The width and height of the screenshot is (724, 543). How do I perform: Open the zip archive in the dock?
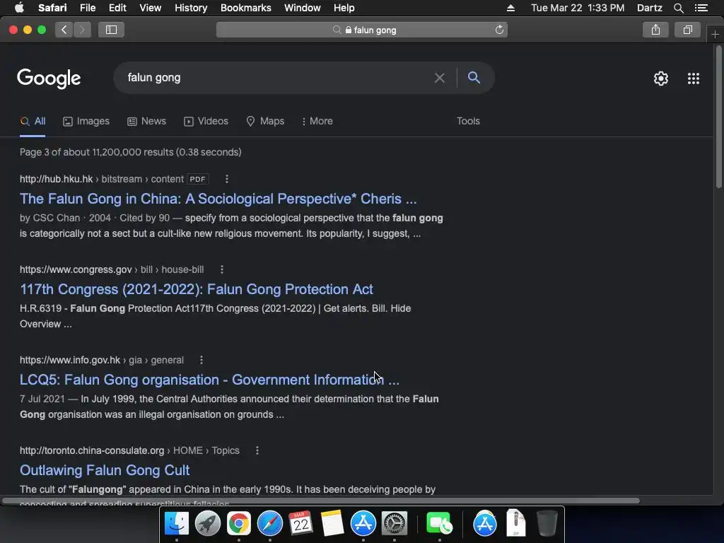click(515, 524)
